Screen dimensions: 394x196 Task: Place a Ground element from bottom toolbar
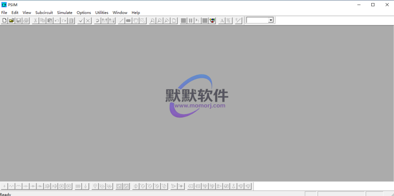pos(5,186)
